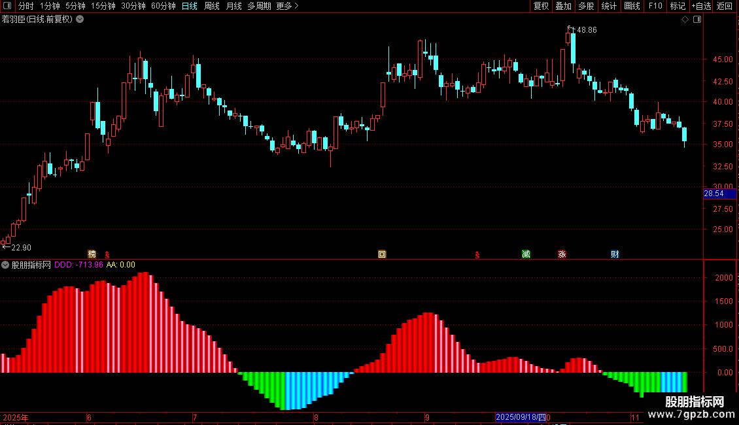Click the 22.90 low price label
Screen dimensions: 739x425
(21, 248)
